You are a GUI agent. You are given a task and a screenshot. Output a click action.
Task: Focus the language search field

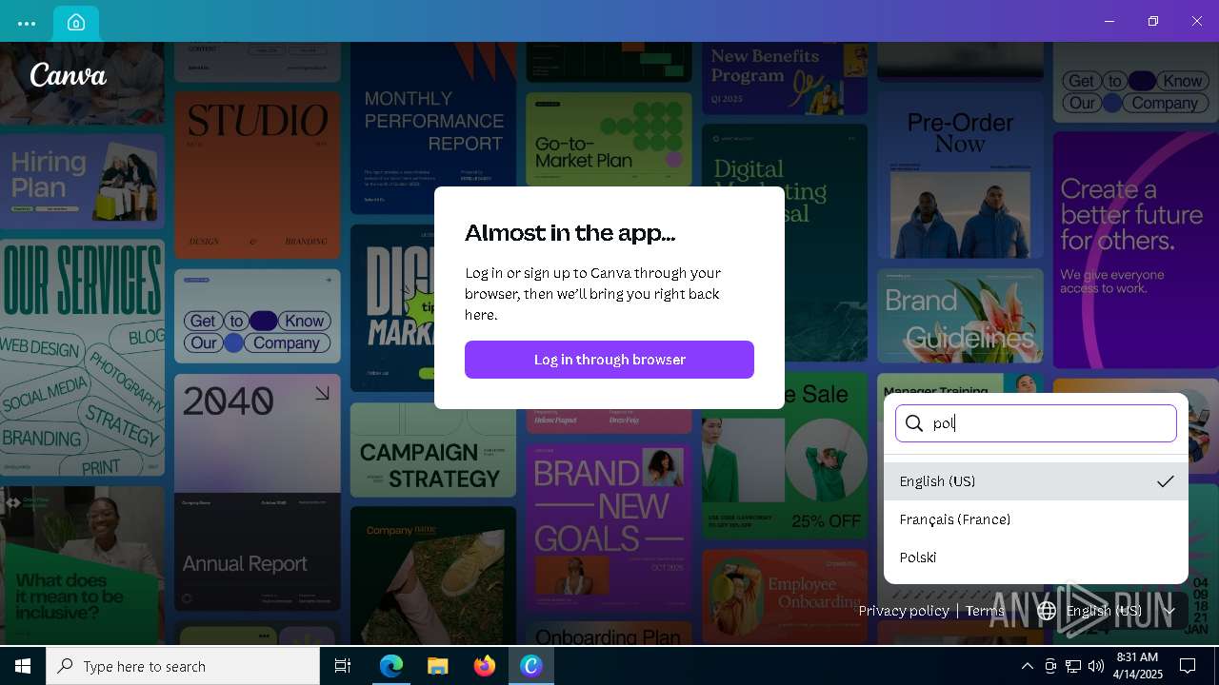[1036, 423]
